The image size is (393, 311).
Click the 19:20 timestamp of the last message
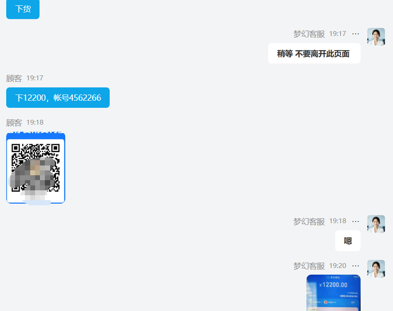coord(337,266)
